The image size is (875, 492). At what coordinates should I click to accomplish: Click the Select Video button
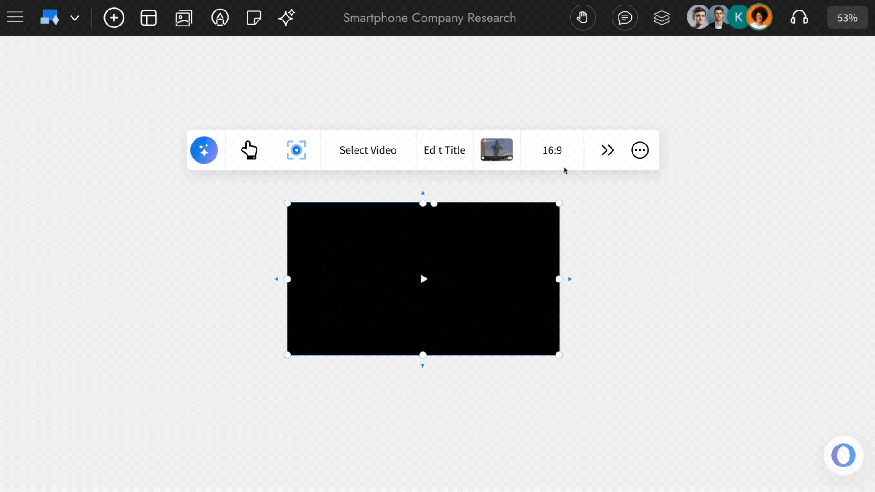(368, 150)
